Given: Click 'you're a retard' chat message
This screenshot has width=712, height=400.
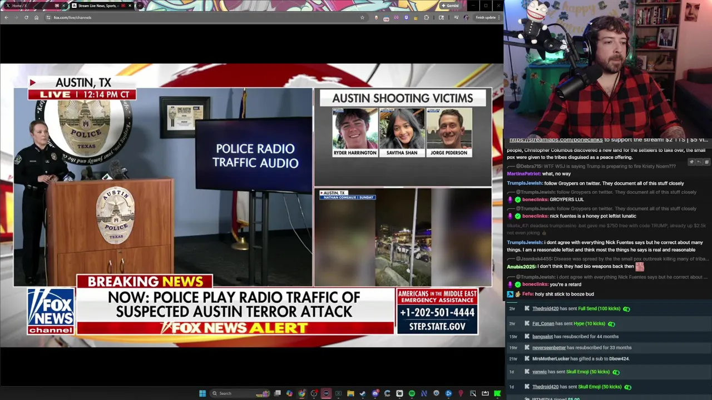Looking at the screenshot, I should pos(565,284).
